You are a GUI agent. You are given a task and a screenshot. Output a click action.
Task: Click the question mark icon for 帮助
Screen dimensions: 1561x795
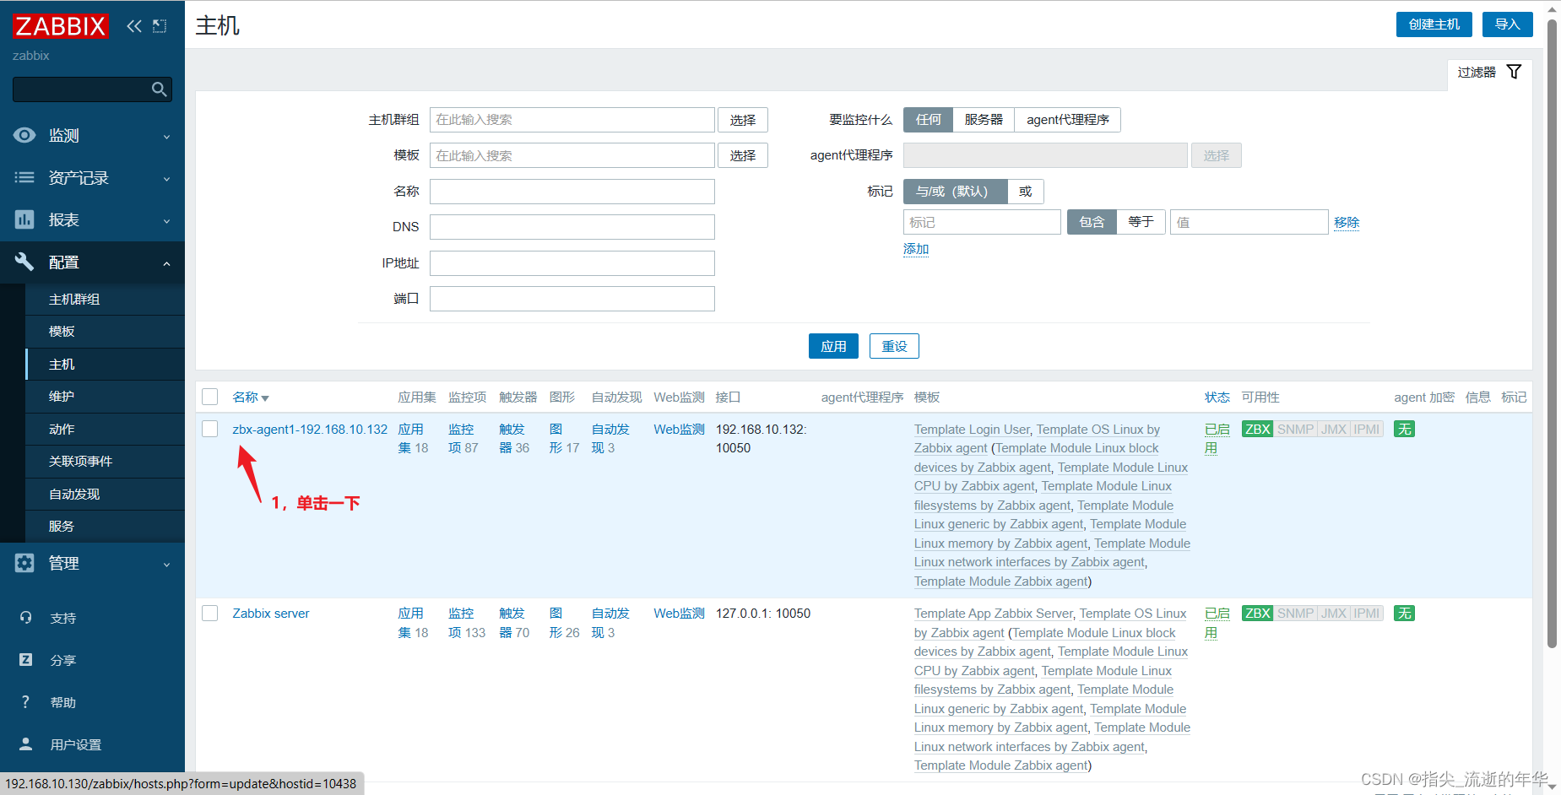[x=25, y=702]
